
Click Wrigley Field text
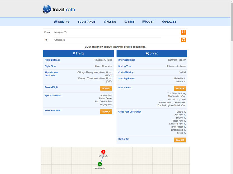click(106, 104)
